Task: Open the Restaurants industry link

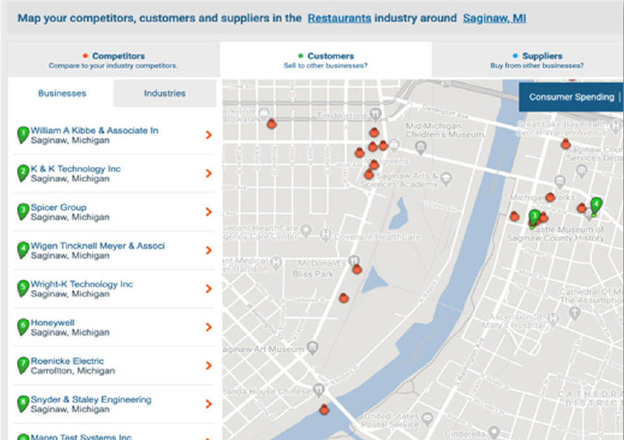Action: tap(339, 18)
